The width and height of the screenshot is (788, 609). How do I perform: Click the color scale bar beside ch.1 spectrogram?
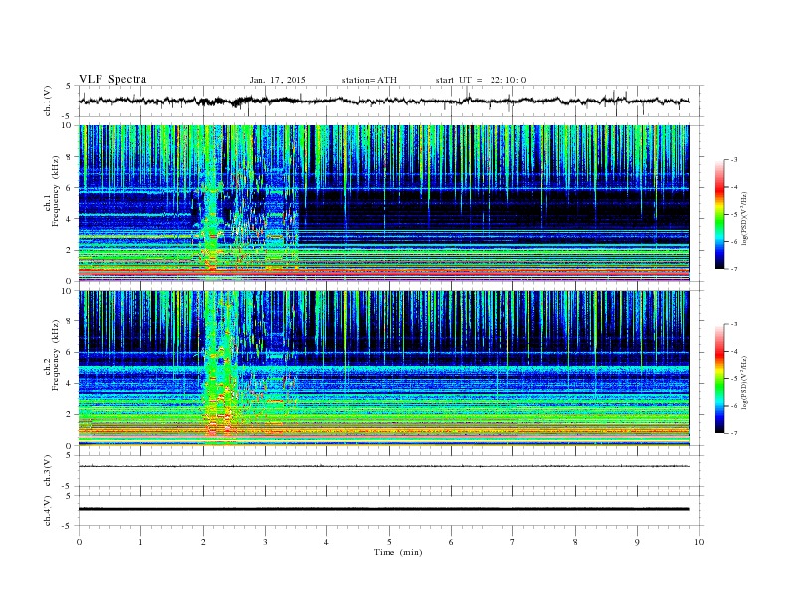(719, 215)
